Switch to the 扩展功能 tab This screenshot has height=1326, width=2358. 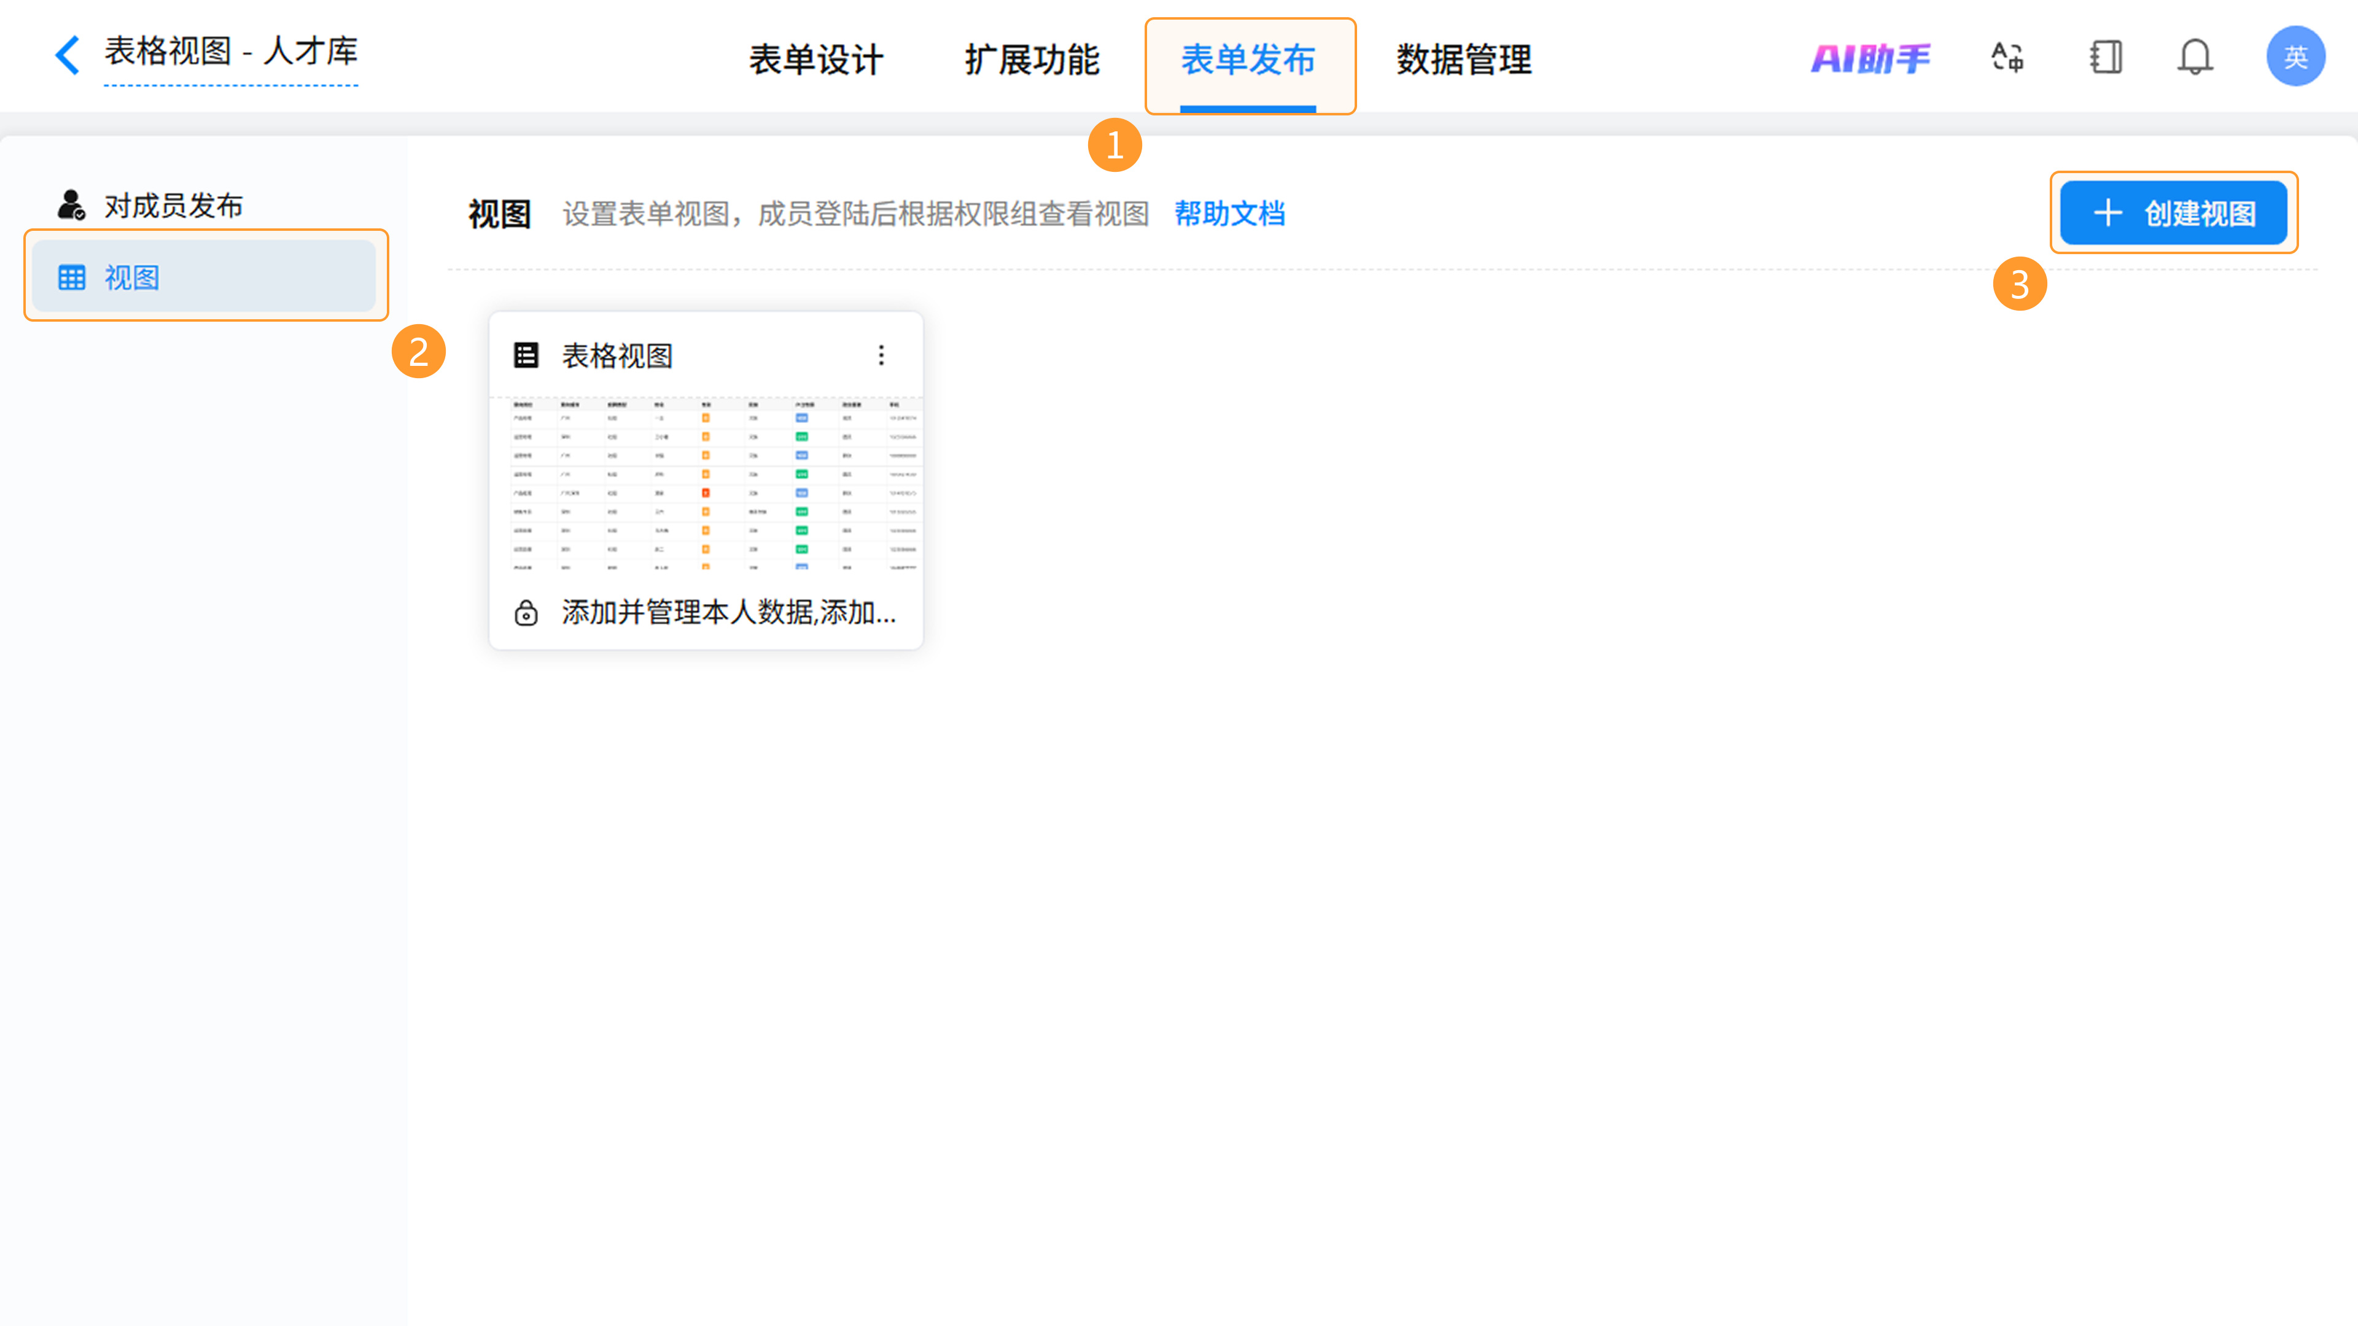click(1032, 60)
